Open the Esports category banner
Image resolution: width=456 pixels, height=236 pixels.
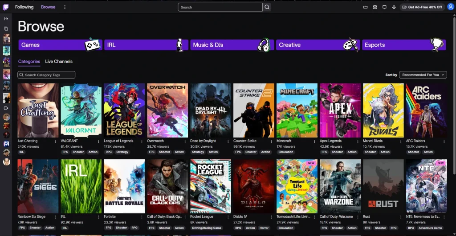pyautogui.click(x=404, y=45)
